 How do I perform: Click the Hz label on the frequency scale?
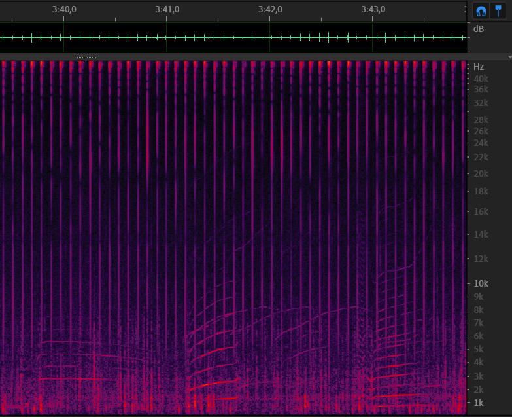pyautogui.click(x=479, y=67)
